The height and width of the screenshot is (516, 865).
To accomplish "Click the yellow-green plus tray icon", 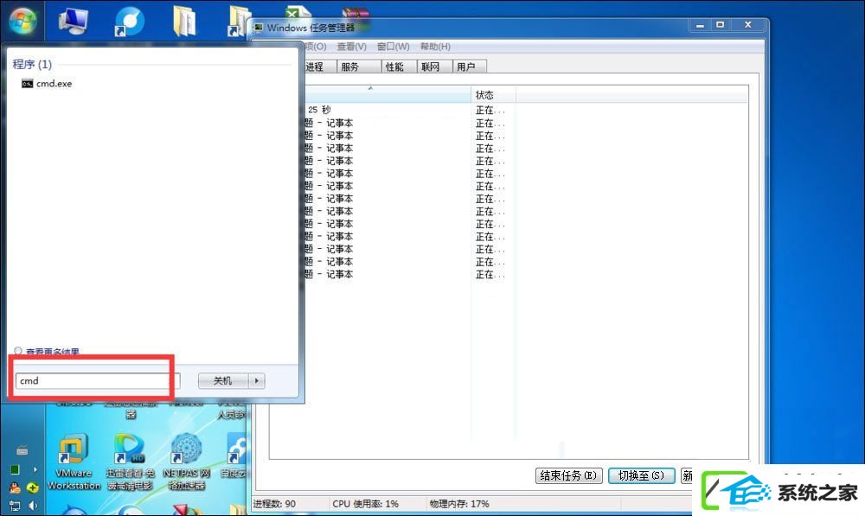I will pos(33,487).
